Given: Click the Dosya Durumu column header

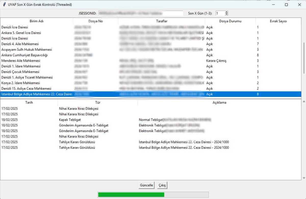Looking at the screenshot, I should tap(230, 21).
